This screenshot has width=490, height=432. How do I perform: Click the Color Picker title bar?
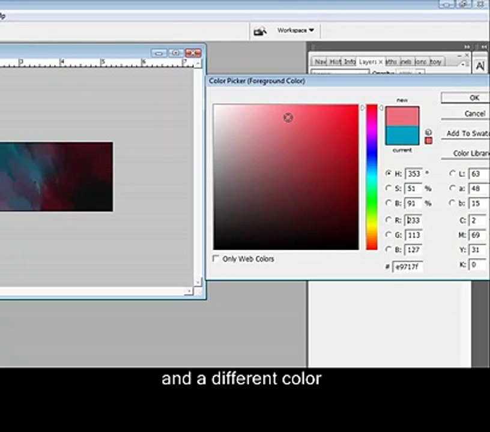point(348,81)
